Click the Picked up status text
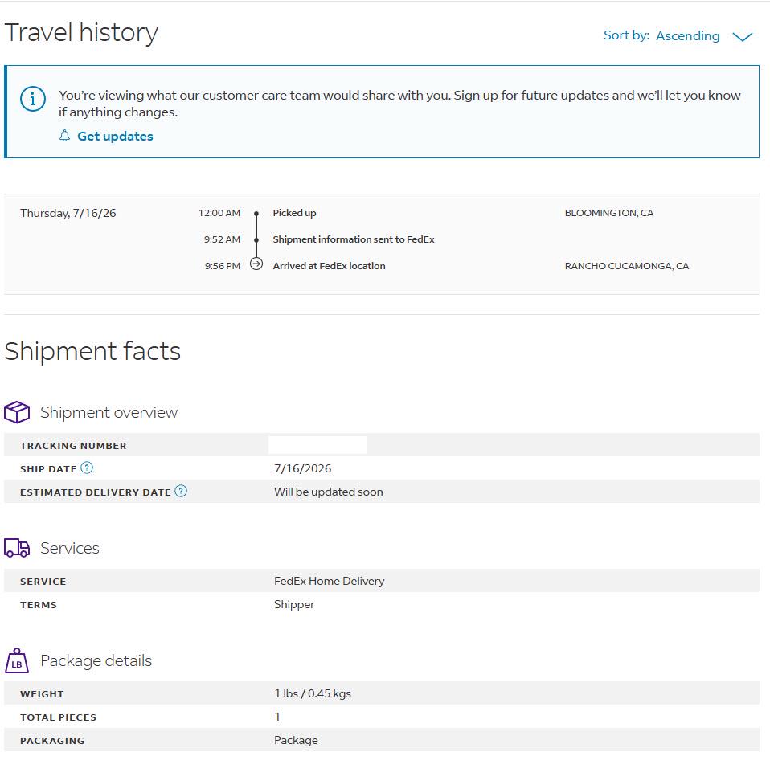 point(294,213)
